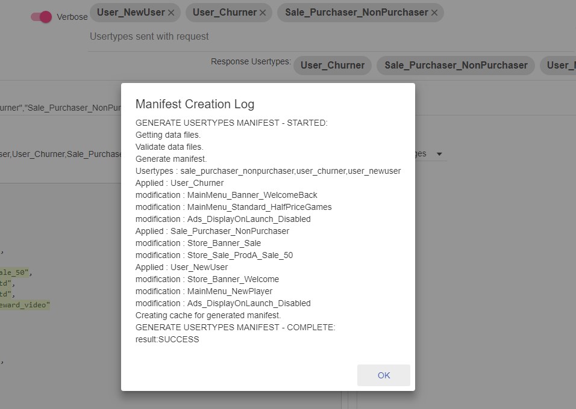576x409 pixels.
Task: Click the User_Churner request chip label
Action: click(224, 13)
